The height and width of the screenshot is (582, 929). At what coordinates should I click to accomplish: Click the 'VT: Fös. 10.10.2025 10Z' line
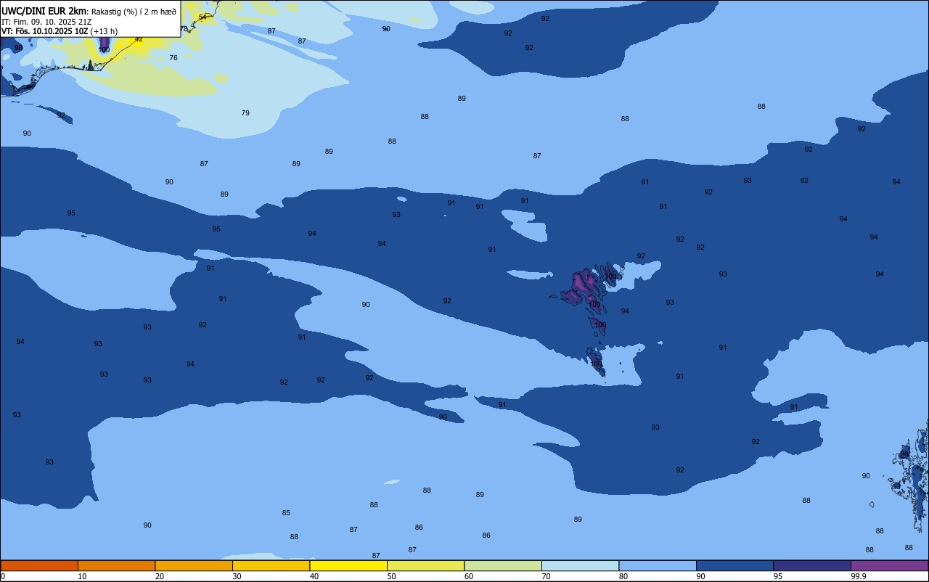coord(44,31)
